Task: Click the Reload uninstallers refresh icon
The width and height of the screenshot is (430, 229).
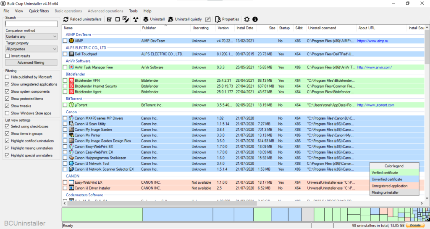Action: 66,19
